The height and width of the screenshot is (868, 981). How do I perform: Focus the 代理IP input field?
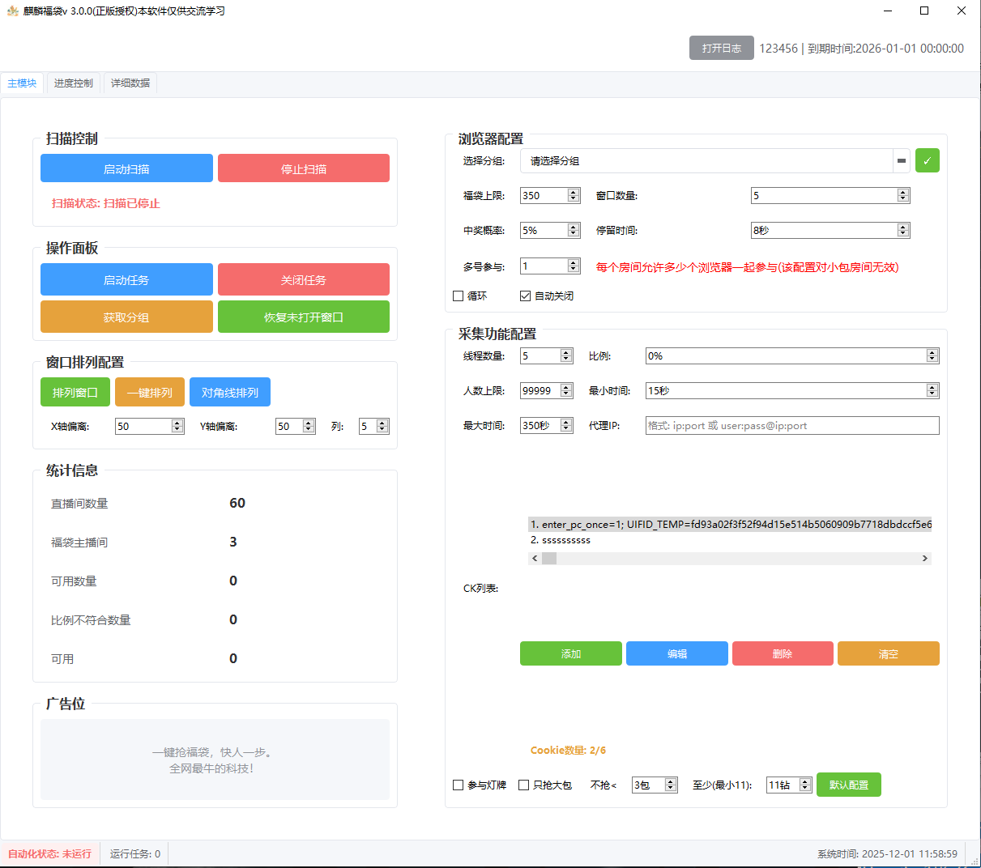[791, 426]
